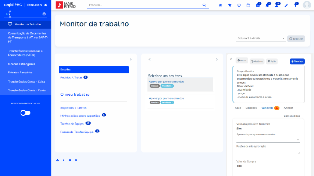Open 'Tarefas de Equipa' link

(x=72, y=124)
